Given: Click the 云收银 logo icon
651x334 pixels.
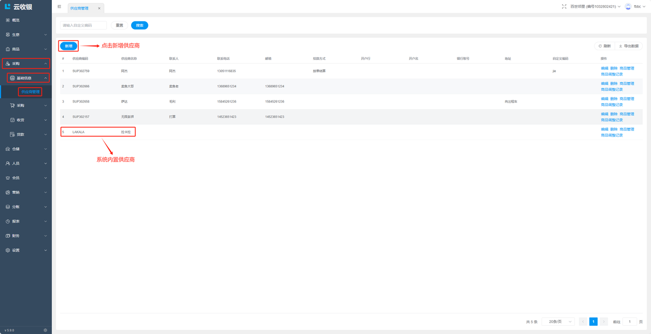Looking at the screenshot, I should pos(7,7).
